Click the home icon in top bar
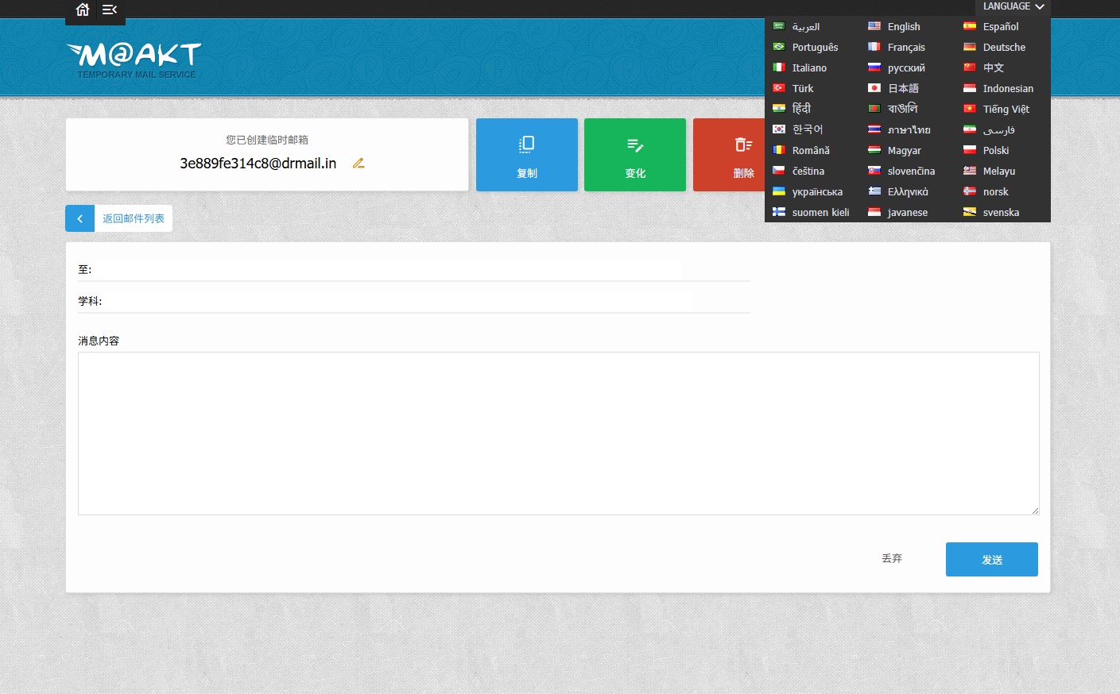 coord(82,10)
